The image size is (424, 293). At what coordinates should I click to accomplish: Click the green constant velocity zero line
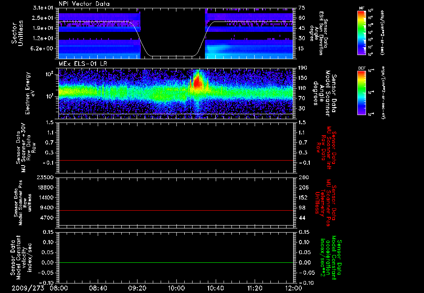[x=176, y=262]
